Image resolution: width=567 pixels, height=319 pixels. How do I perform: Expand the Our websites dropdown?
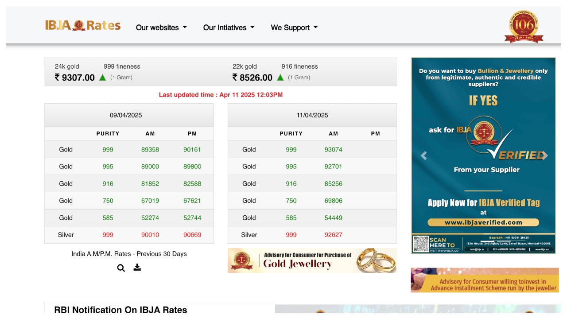(x=161, y=27)
